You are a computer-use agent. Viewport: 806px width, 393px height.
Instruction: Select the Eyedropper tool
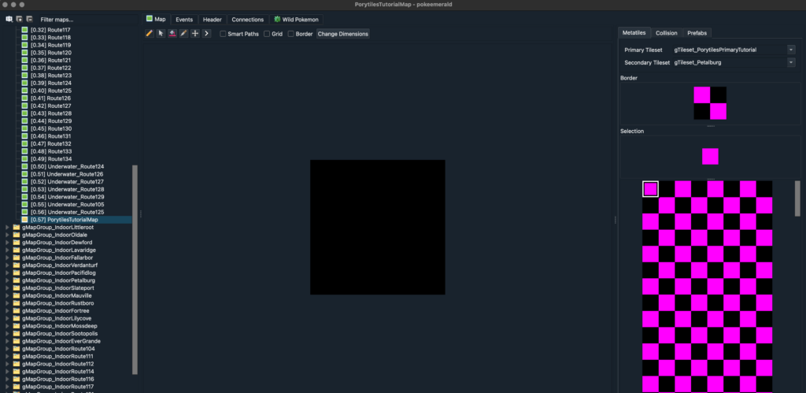(x=183, y=33)
